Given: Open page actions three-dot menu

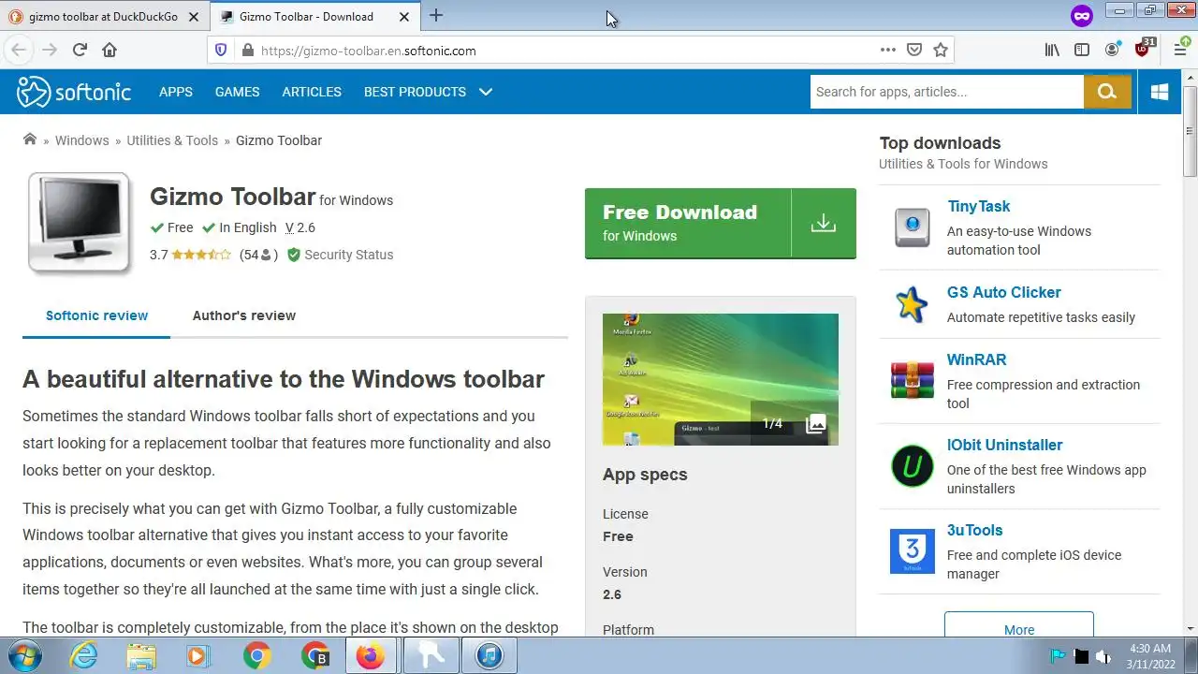Looking at the screenshot, I should [x=888, y=50].
